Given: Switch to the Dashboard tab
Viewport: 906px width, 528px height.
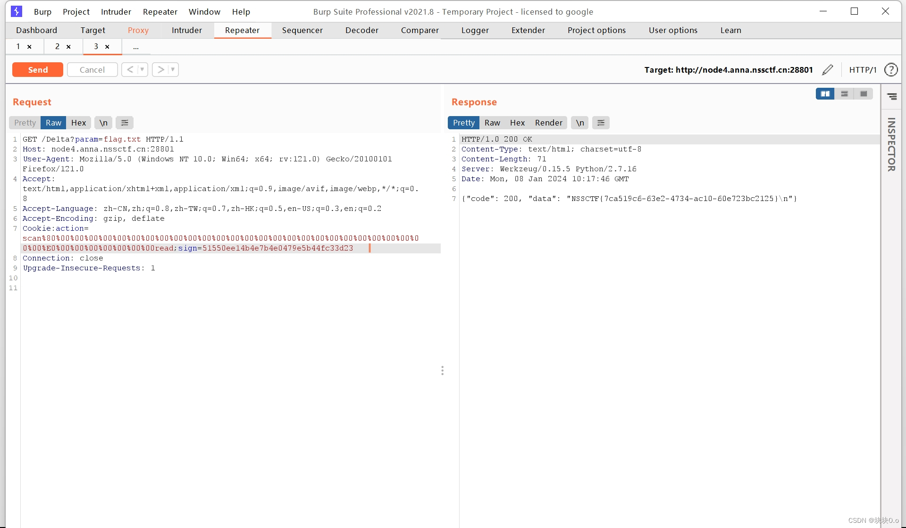Looking at the screenshot, I should (36, 30).
